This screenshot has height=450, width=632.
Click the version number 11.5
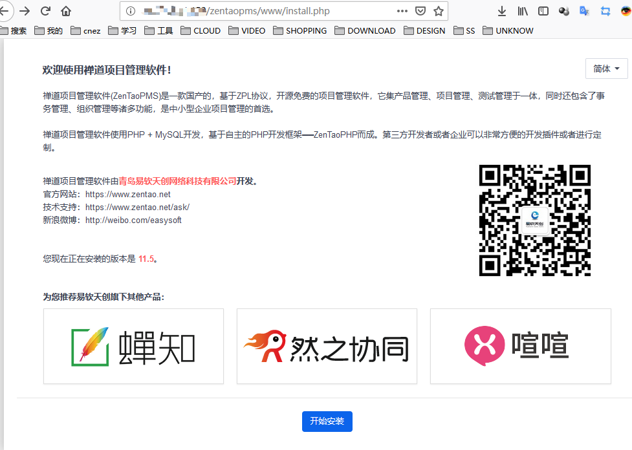pyautogui.click(x=146, y=259)
